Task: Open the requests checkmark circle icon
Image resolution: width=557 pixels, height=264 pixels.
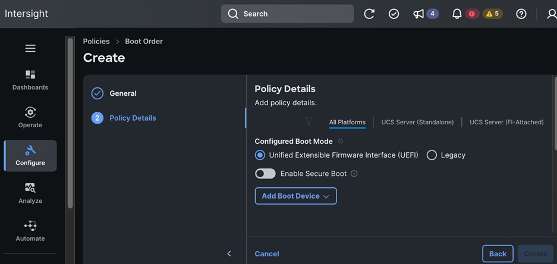Action: (394, 14)
